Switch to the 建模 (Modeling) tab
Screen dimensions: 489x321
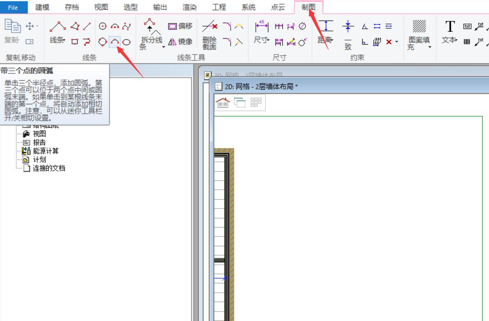[x=42, y=7]
